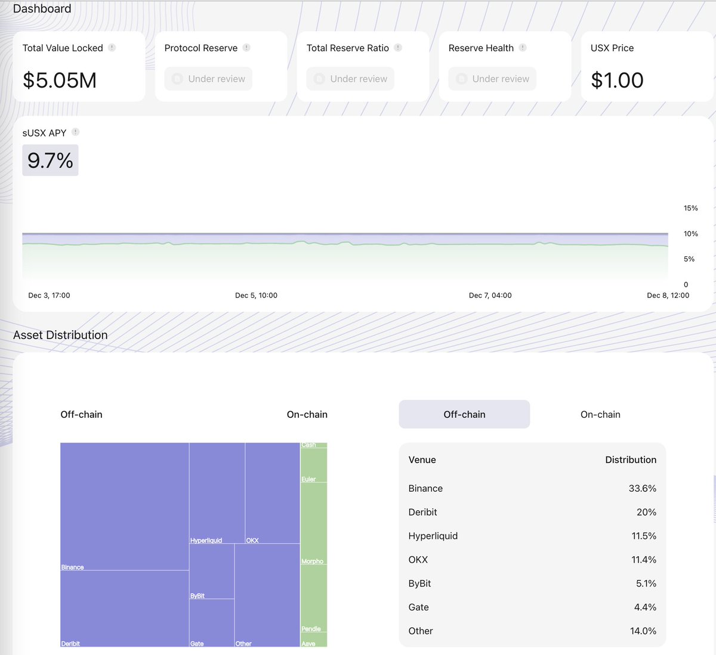Select the Gate block in the treemap

212,623
